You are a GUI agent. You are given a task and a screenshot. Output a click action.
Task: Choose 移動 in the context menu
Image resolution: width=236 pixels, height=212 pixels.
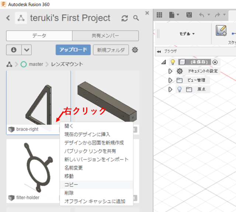(96, 176)
